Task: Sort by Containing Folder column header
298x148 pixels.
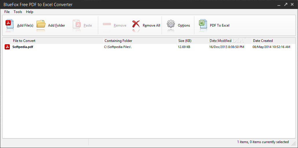Action: pyautogui.click(x=140, y=40)
